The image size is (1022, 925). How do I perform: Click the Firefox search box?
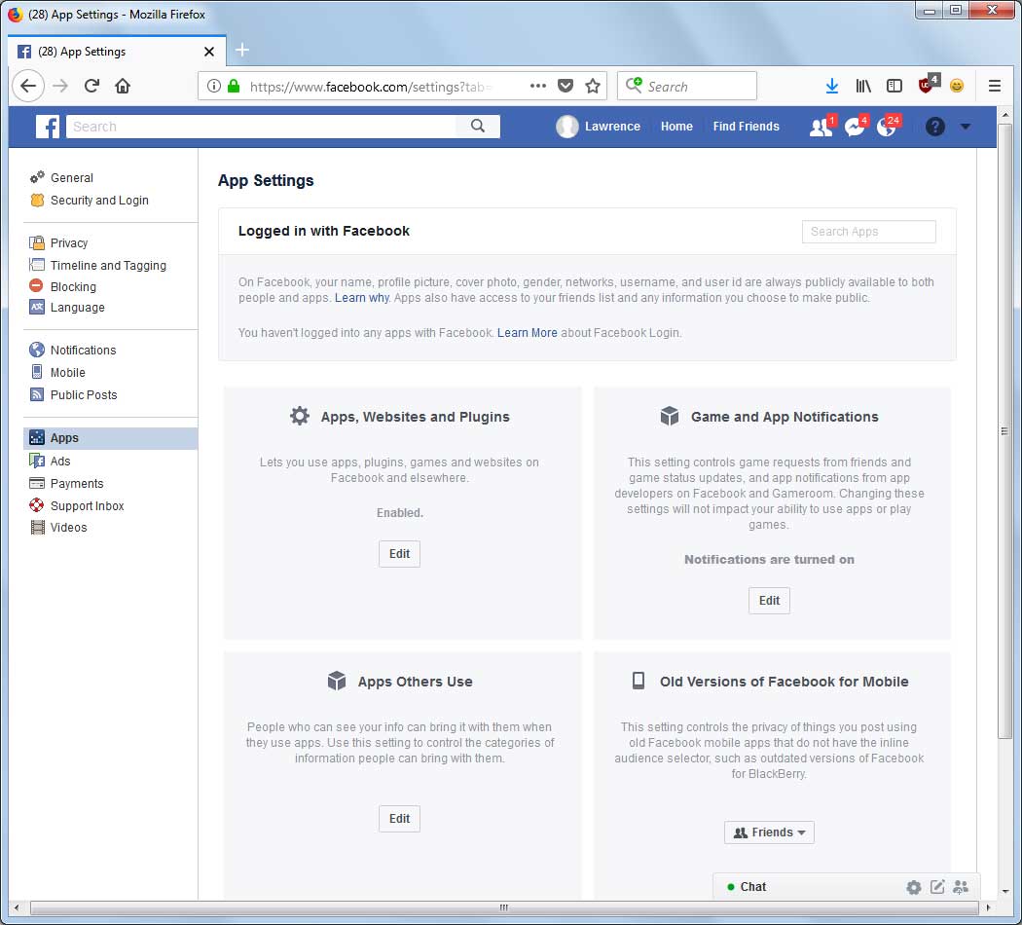click(687, 86)
